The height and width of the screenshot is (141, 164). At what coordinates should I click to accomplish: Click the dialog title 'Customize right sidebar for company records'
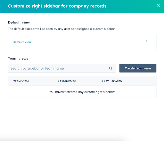click(57, 6)
